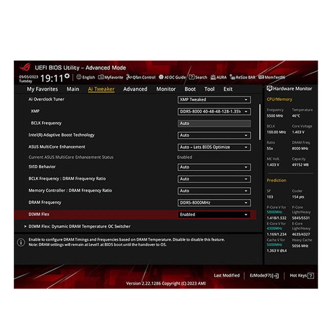Click the Hardware Monitor panel icon
332x332 pixels.
point(269,88)
